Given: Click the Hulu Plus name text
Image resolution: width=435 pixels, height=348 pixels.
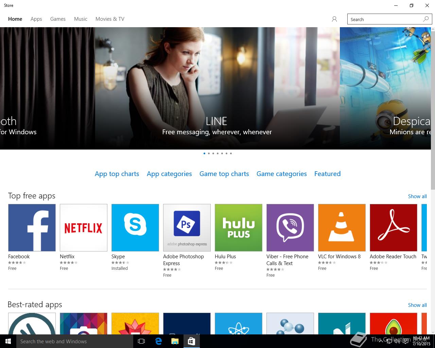Looking at the screenshot, I should pyautogui.click(x=225, y=257).
